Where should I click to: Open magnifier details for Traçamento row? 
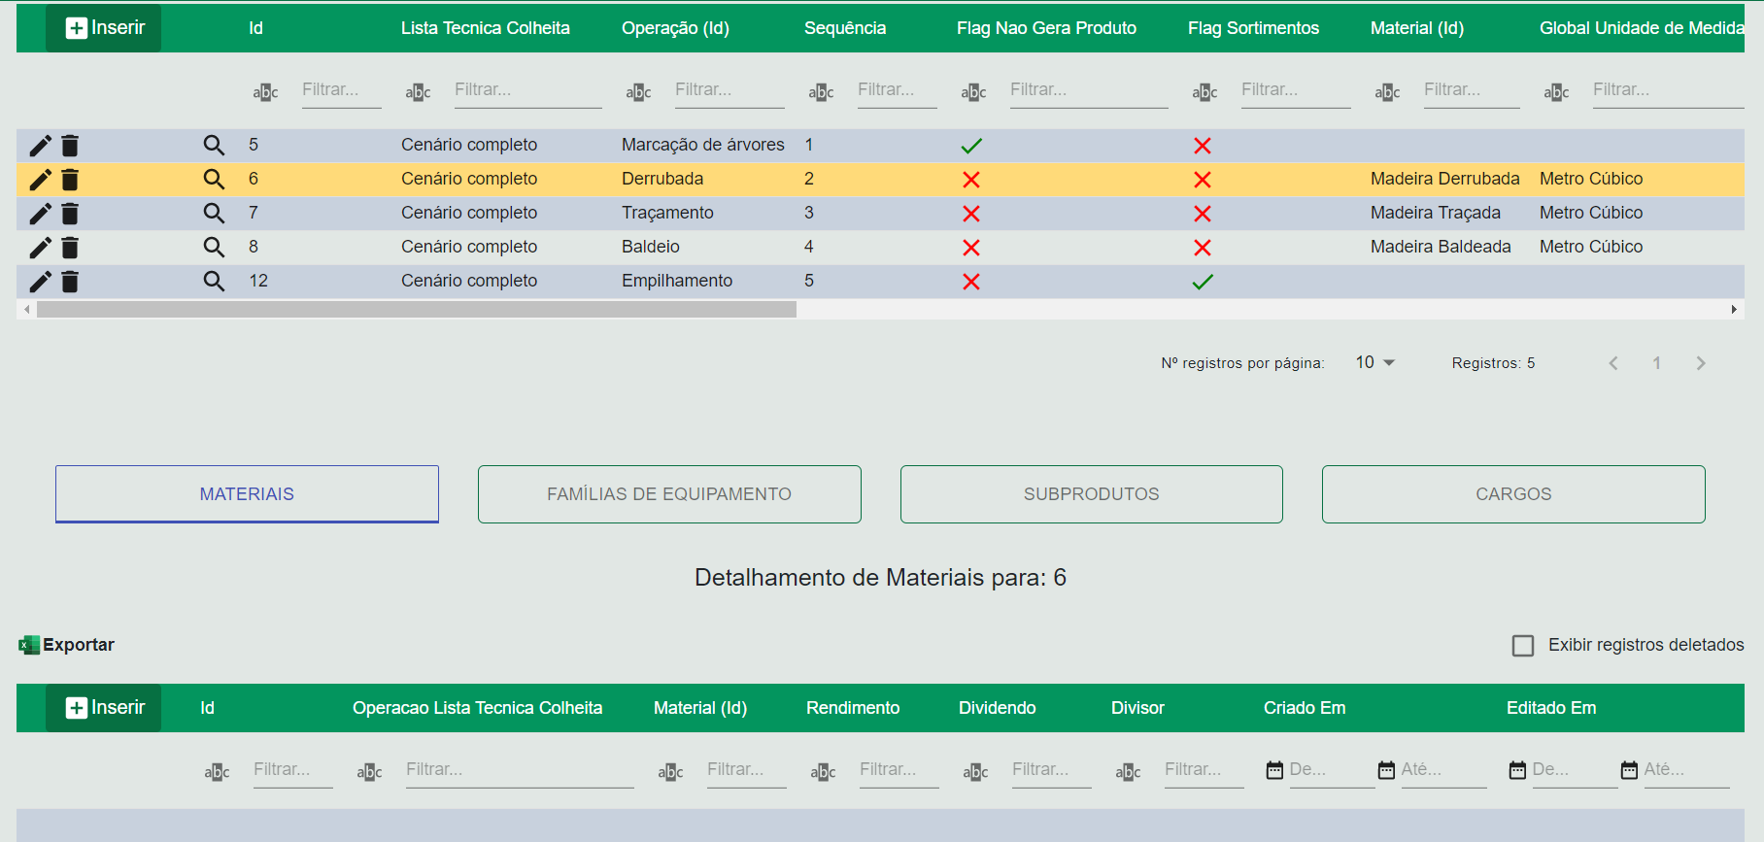(x=214, y=214)
